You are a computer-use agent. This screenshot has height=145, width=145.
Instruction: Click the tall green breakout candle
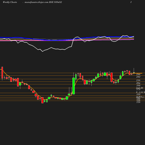[74, 86]
